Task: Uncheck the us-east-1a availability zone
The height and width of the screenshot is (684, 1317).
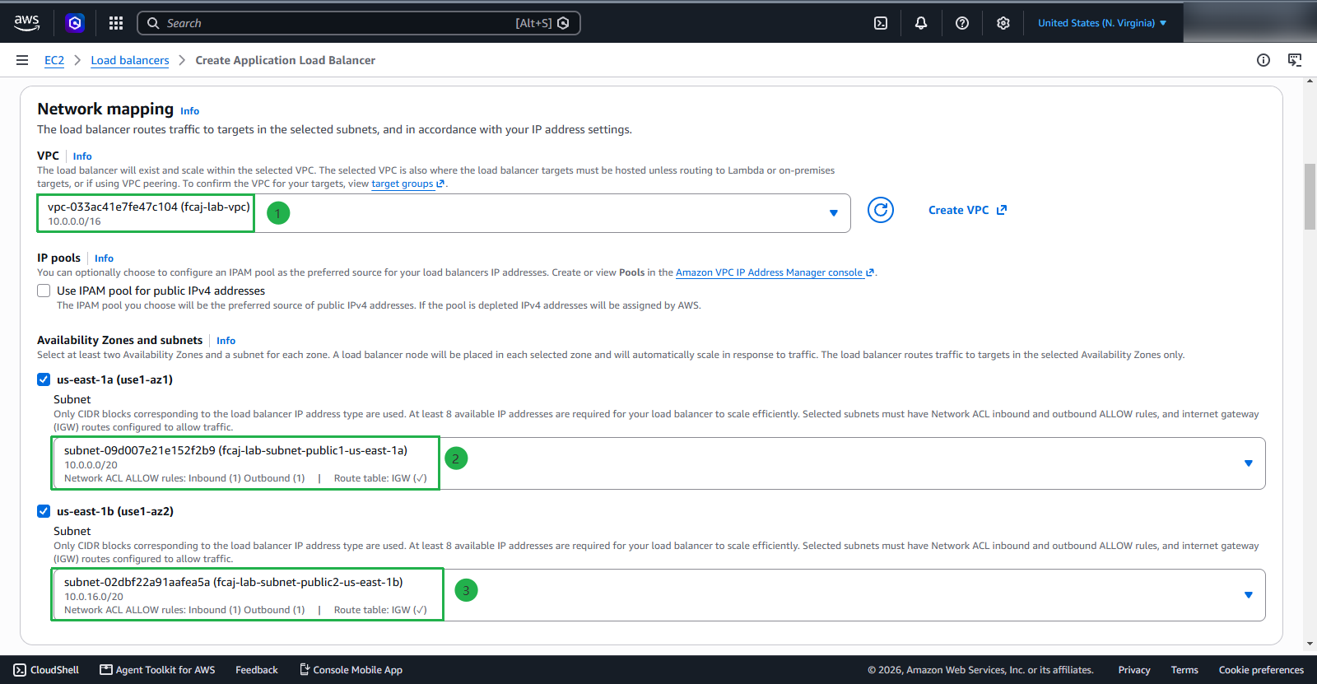Action: [44, 379]
